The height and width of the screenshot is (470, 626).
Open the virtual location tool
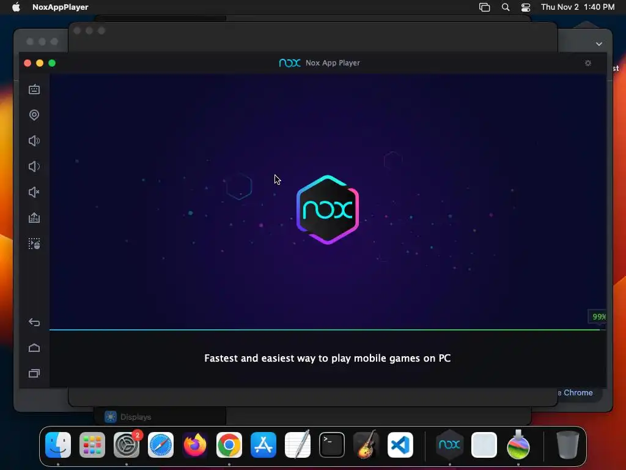[x=34, y=115]
